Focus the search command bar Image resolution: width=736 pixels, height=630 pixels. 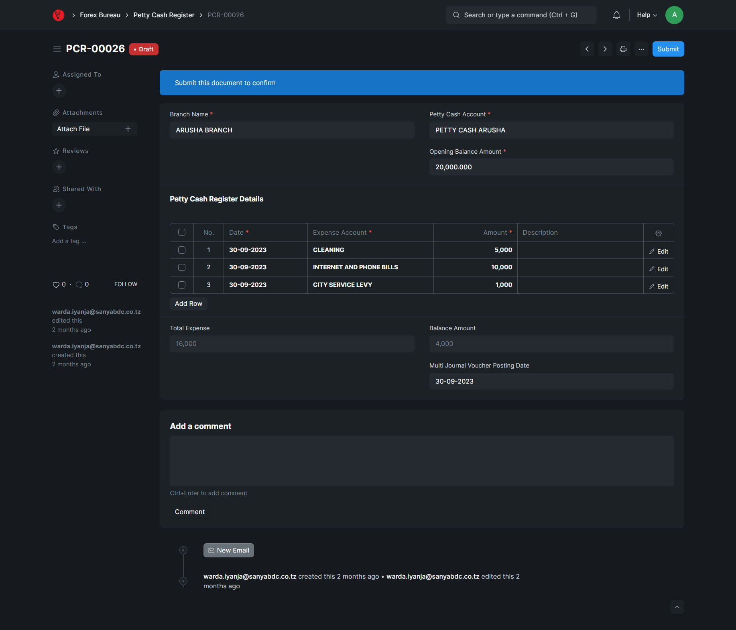(521, 15)
